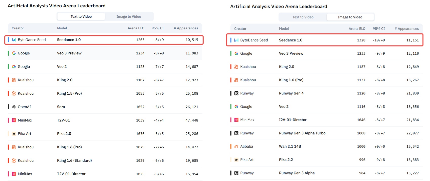Click Kling 1.6 (Standard) model name

[74, 160]
